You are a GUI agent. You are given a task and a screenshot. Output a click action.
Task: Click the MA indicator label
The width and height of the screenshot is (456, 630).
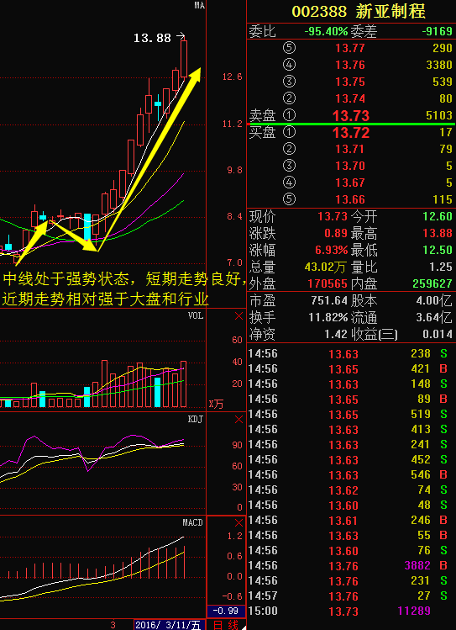point(199,5)
